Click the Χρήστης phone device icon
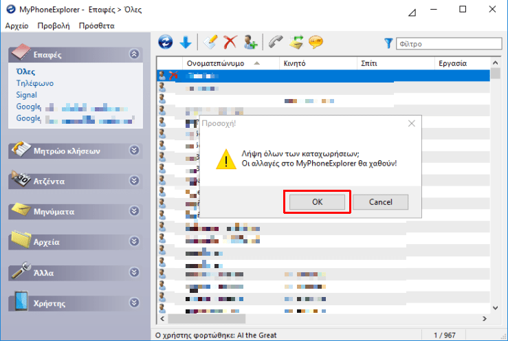This screenshot has height=341, width=508. (21, 301)
